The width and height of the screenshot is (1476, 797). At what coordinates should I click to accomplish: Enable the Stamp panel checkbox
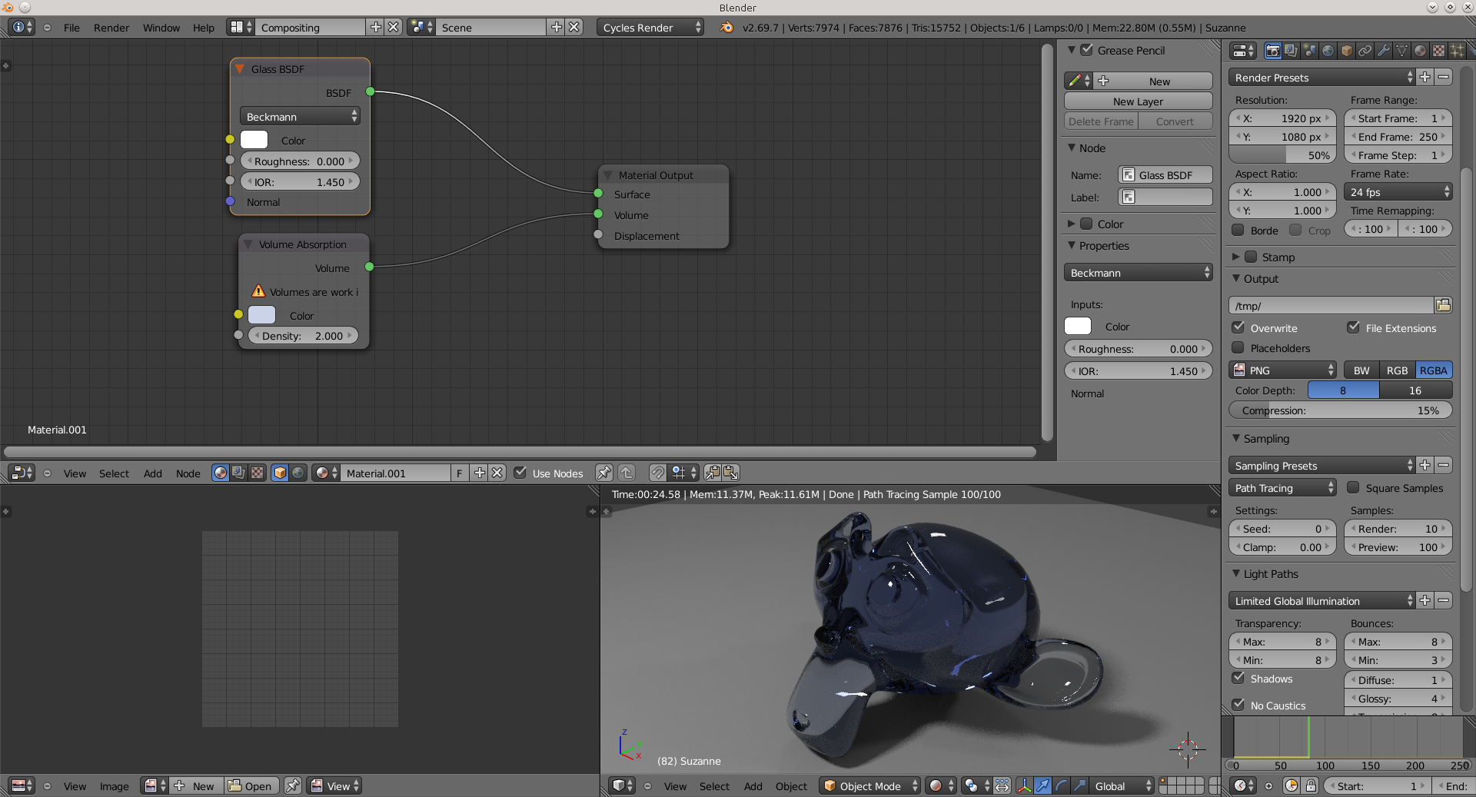tap(1251, 257)
